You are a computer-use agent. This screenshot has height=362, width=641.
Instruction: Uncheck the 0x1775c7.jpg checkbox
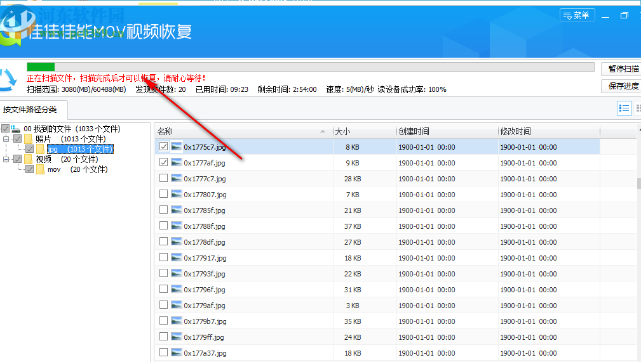coord(163,146)
